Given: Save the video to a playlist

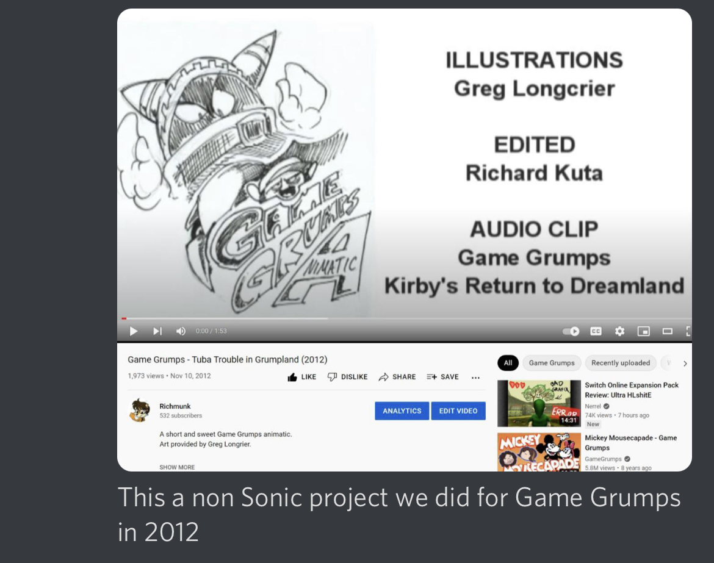Looking at the screenshot, I should [x=442, y=377].
